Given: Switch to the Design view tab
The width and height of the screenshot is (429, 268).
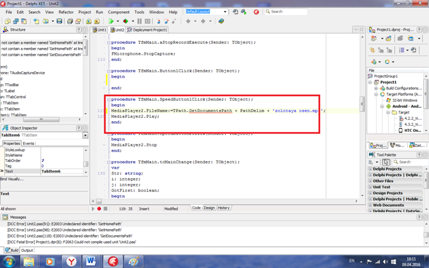Looking at the screenshot, I should (209, 208).
